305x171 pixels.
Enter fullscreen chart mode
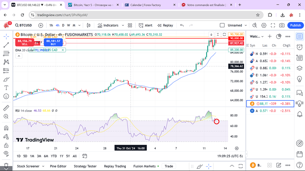[273, 25]
